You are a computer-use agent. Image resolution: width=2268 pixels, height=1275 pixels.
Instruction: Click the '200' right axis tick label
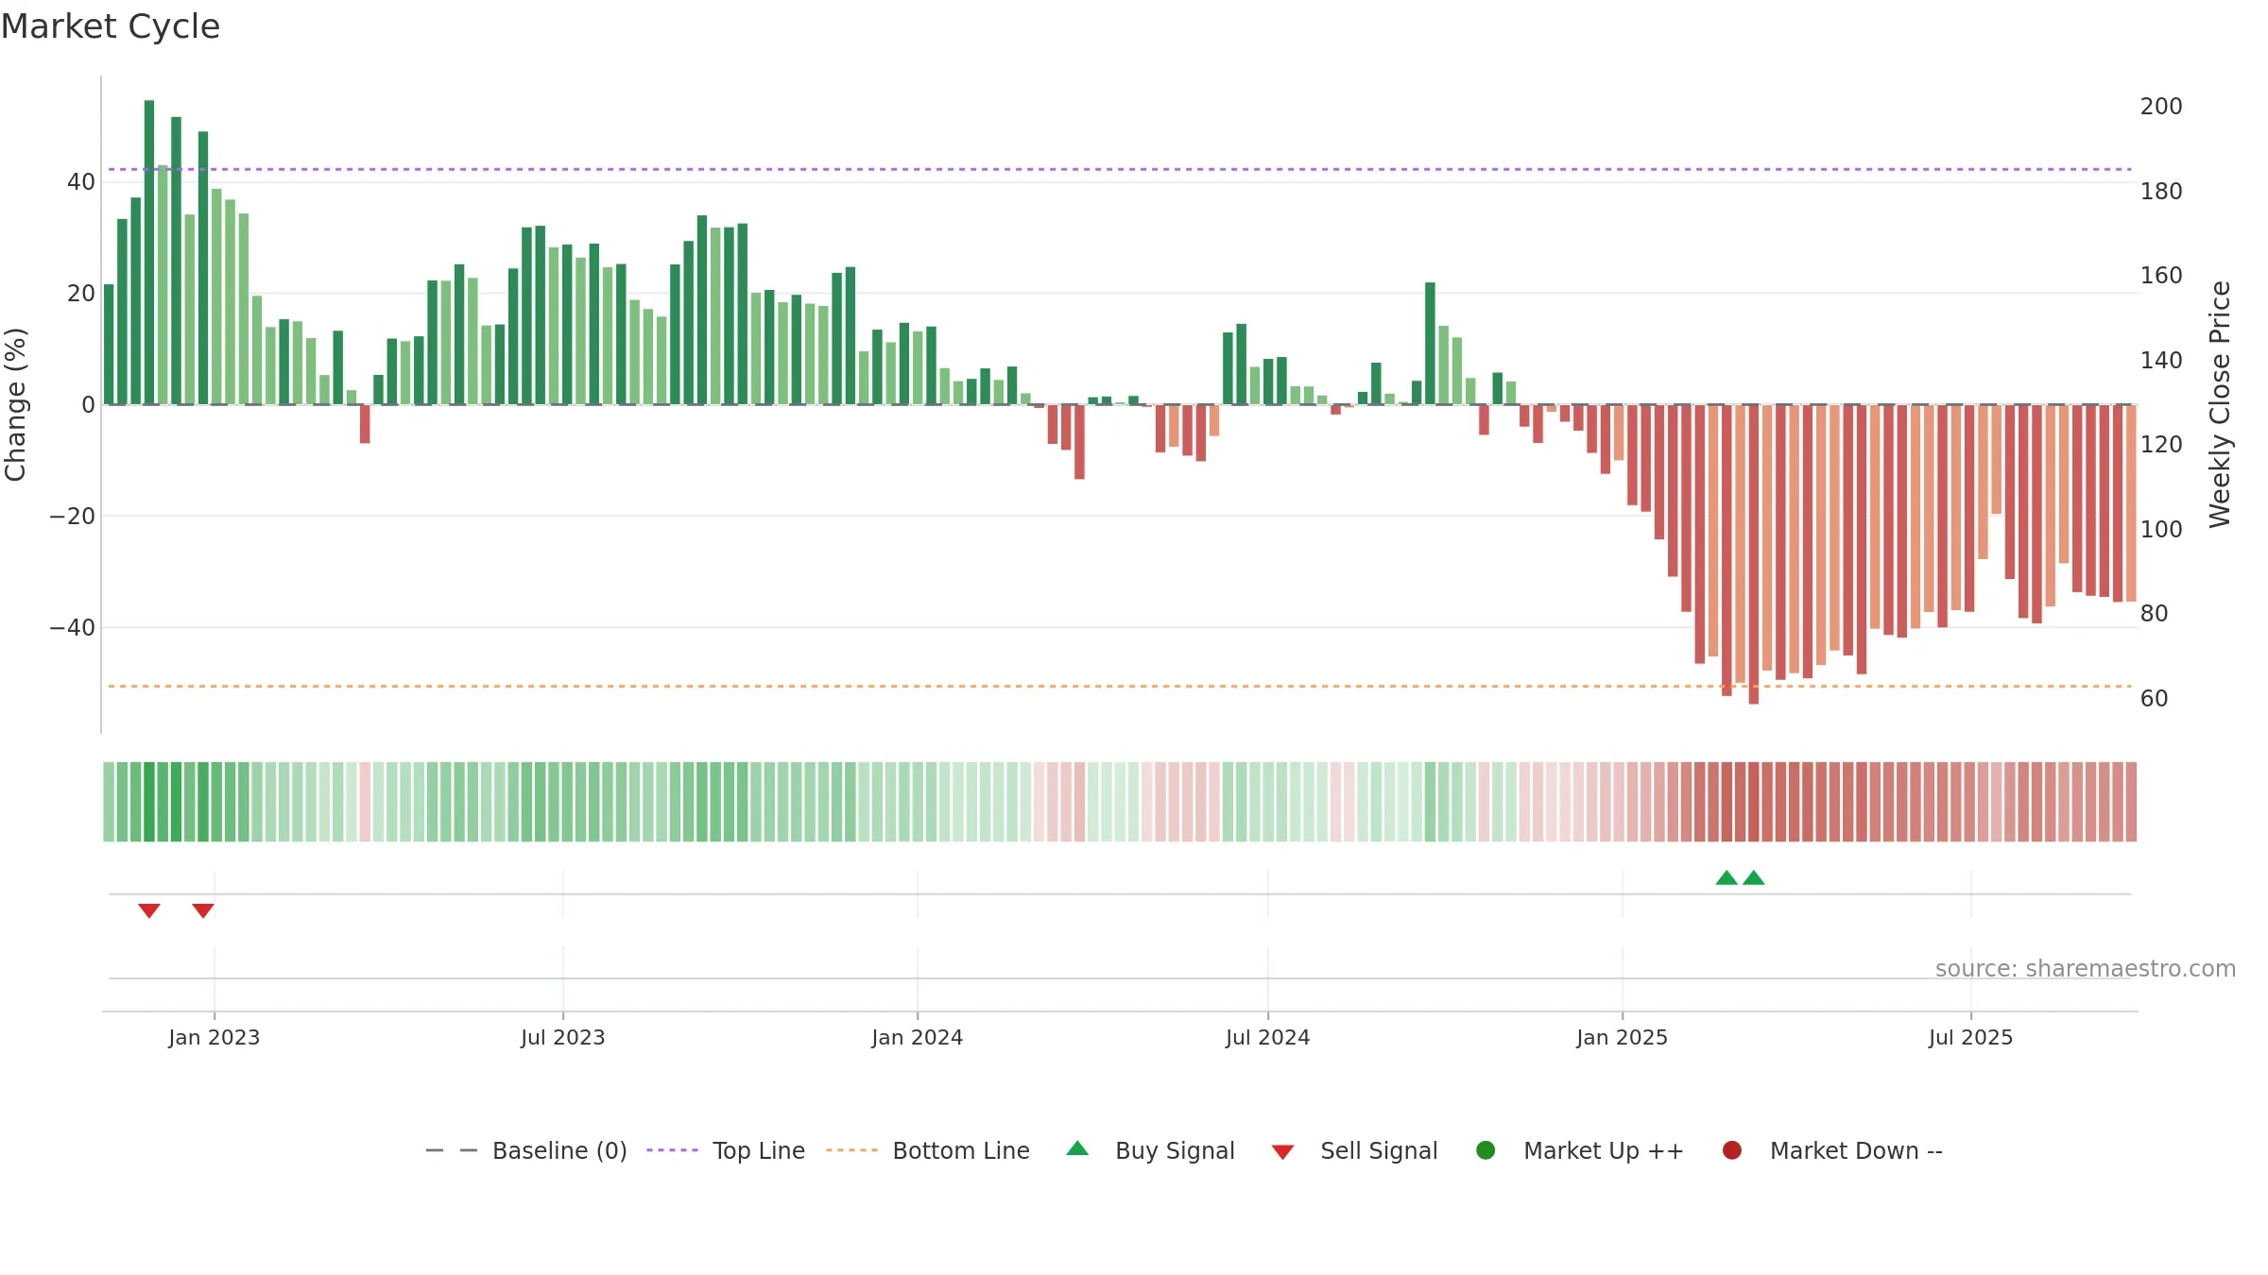pyautogui.click(x=2161, y=107)
